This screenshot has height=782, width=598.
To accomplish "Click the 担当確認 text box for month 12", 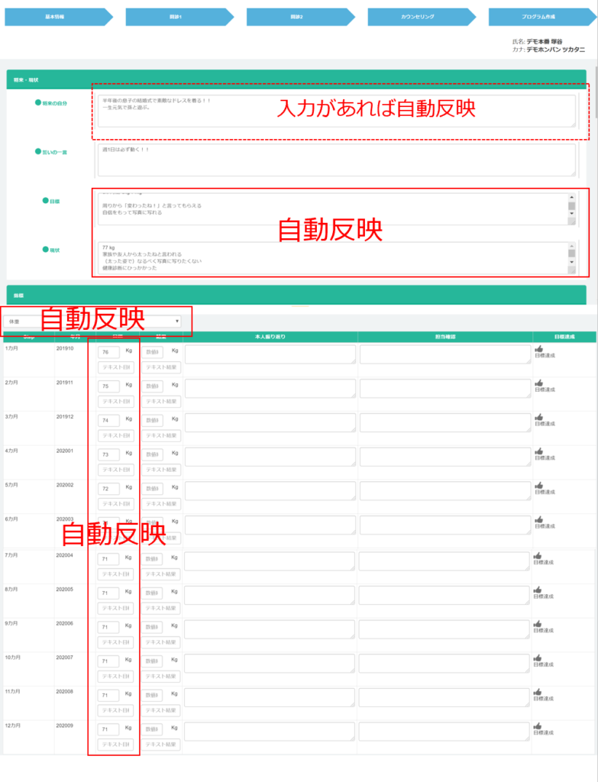I will tap(445, 732).
